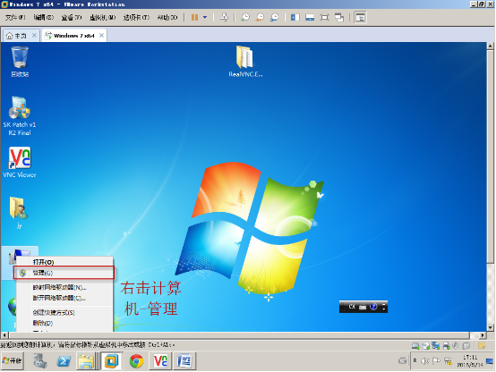Image resolution: width=496 pixels, height=372 pixels.
Task: Open the 文件(F) menu
Action: [15, 17]
